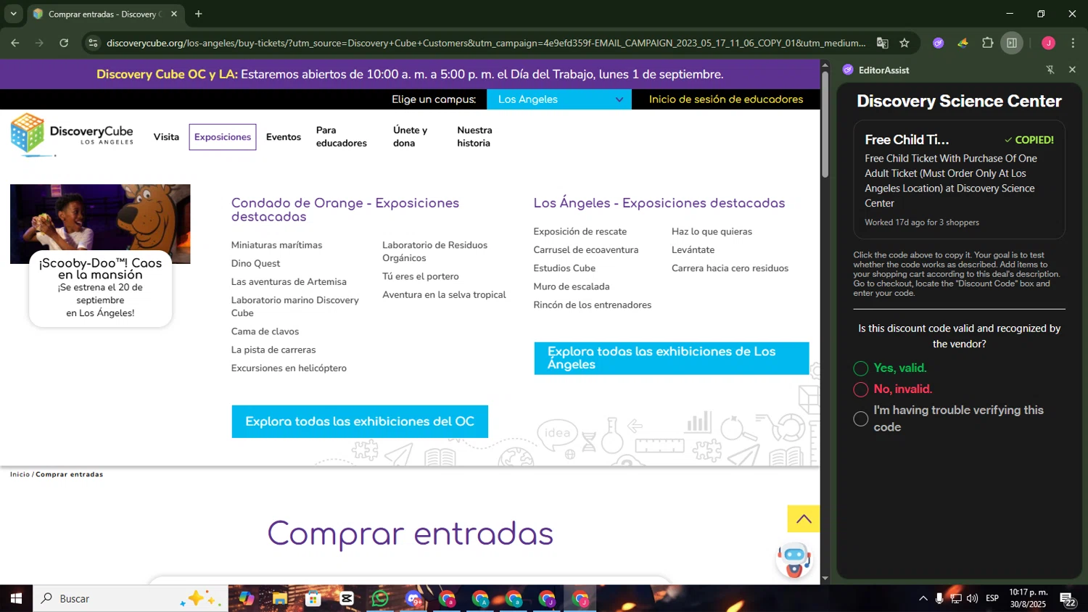Open the Miniaturas marítimas link
This screenshot has height=612, width=1088.
[276, 245]
